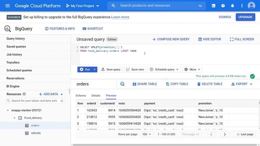Open Transfers page
This screenshot has width=260, height=146.
[13, 62]
